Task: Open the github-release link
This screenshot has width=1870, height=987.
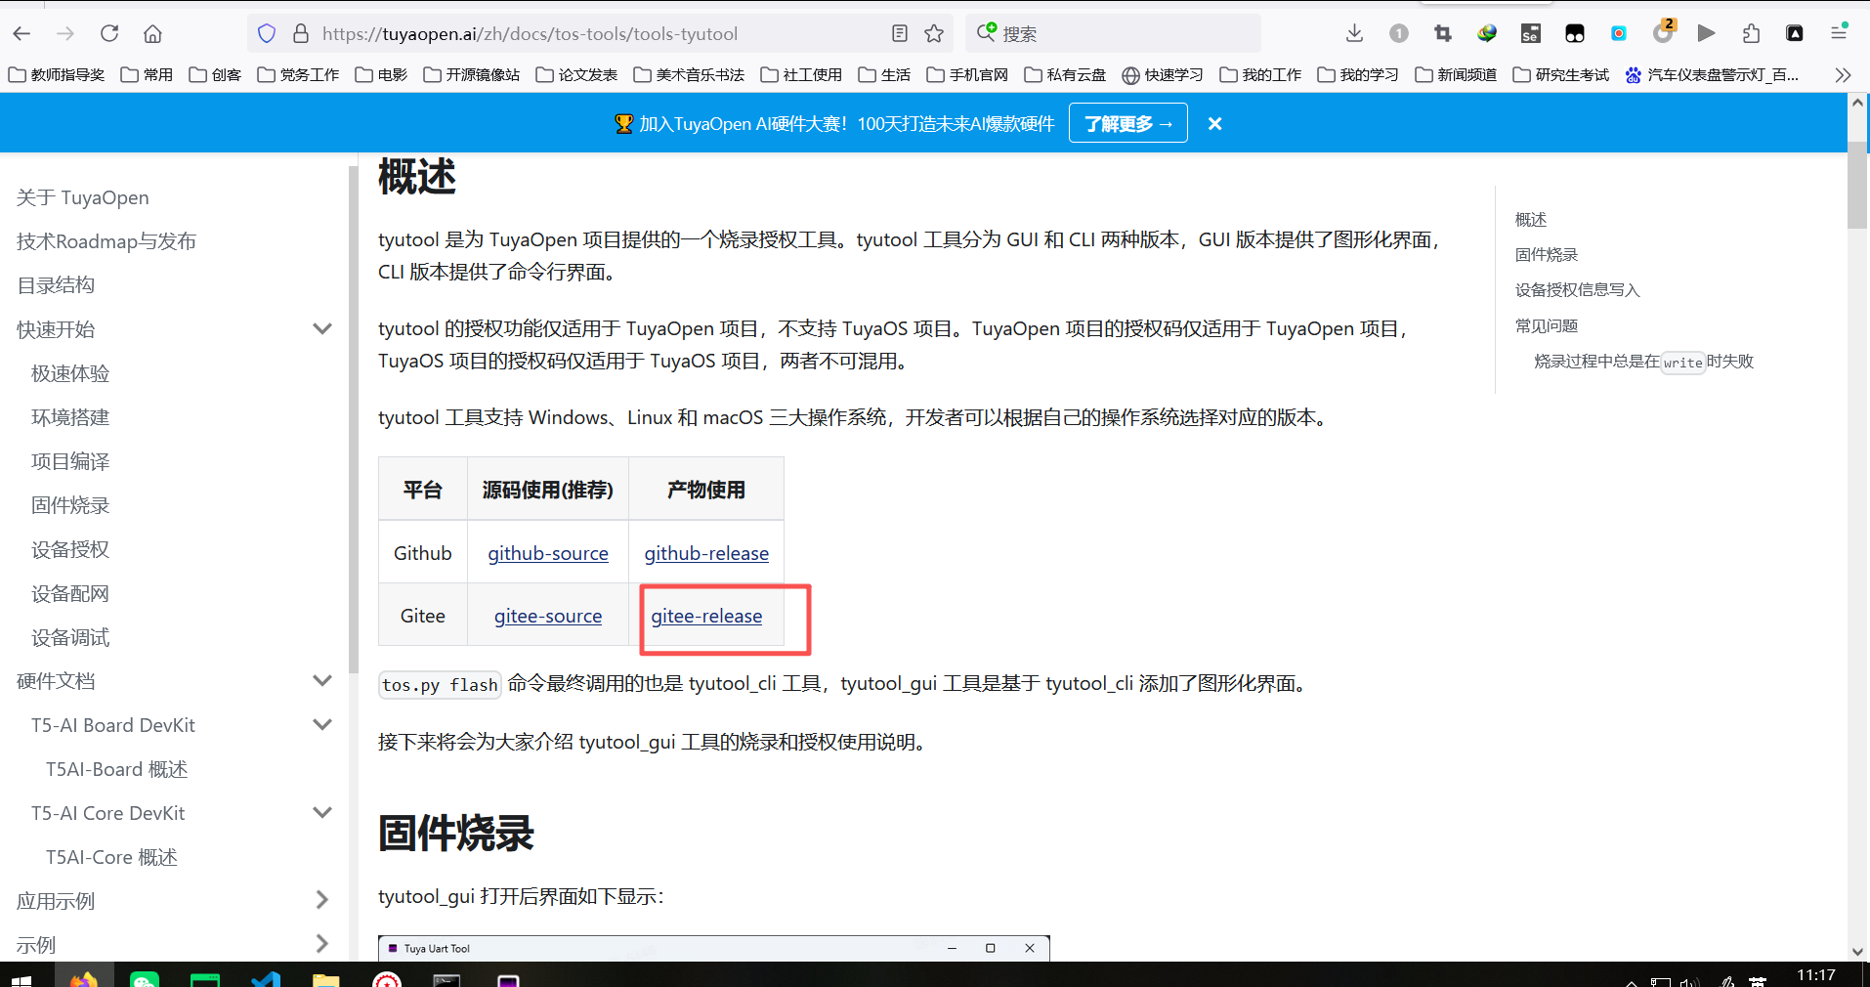Action: point(706,553)
